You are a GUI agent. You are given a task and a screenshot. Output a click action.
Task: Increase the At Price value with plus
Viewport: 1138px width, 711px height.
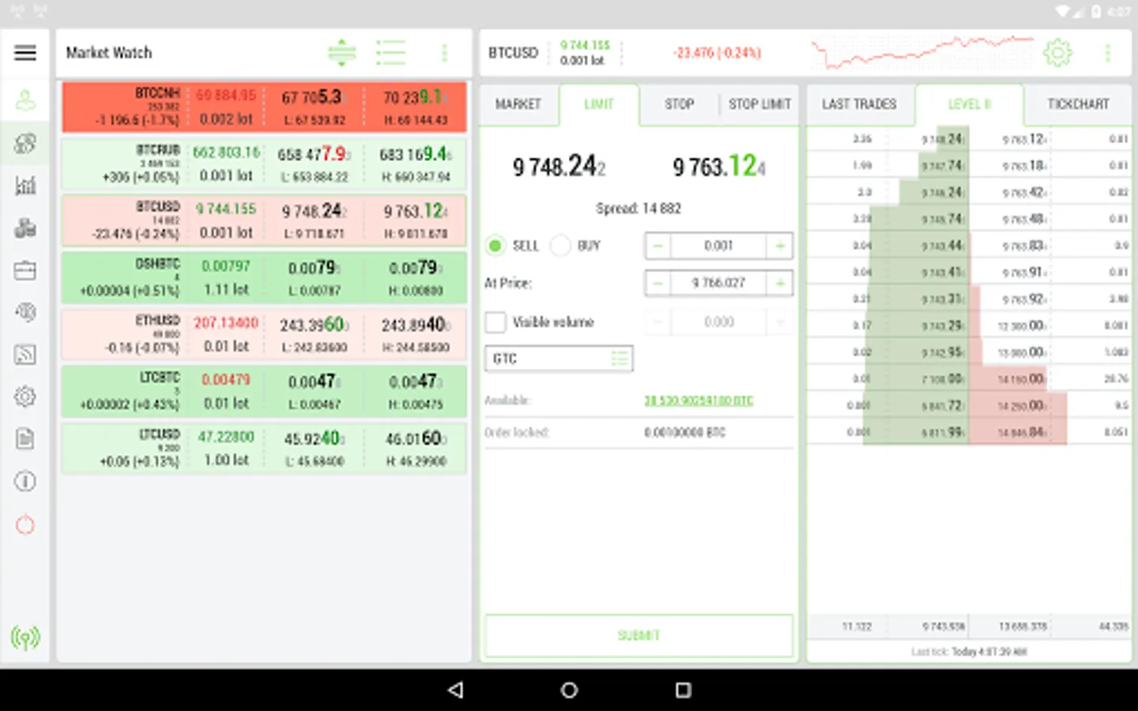780,283
